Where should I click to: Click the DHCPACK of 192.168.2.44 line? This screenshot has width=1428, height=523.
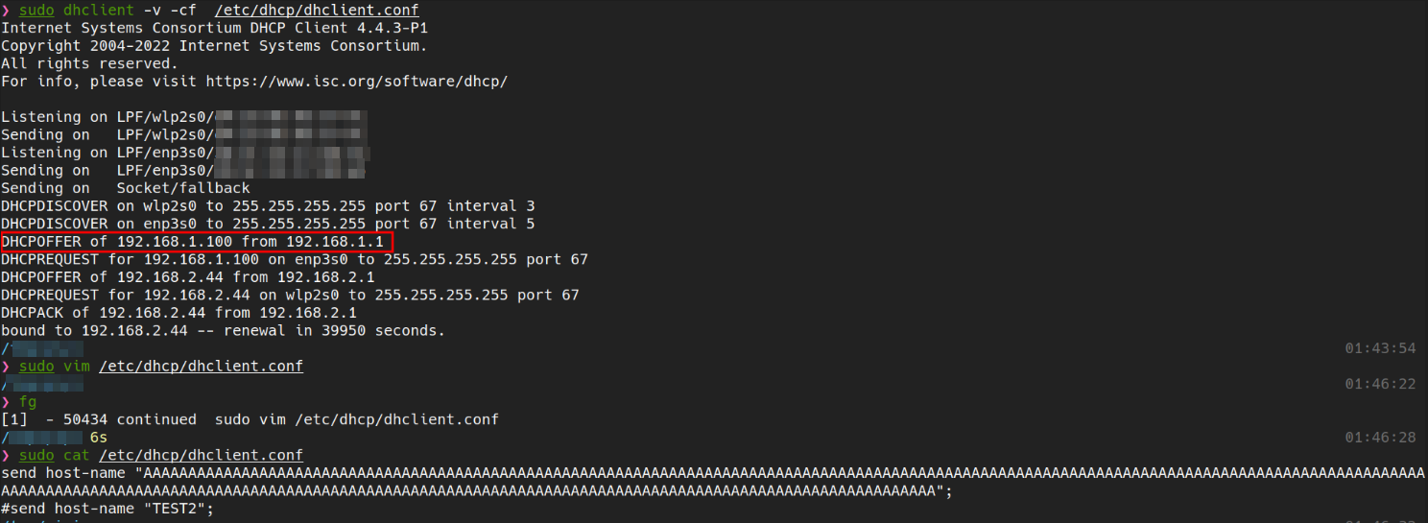point(178,313)
